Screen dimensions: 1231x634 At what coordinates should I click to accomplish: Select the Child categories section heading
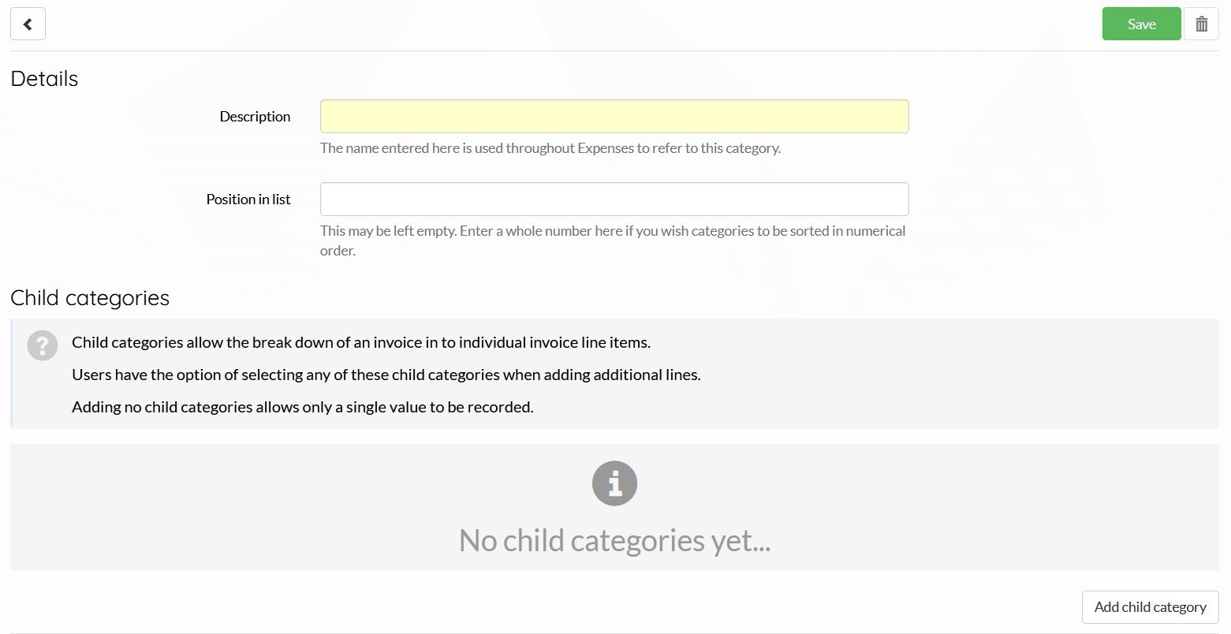(90, 298)
